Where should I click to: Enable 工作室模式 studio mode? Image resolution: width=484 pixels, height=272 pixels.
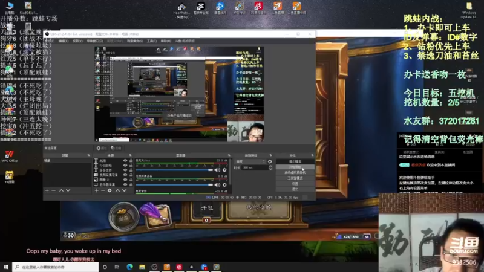click(x=295, y=178)
